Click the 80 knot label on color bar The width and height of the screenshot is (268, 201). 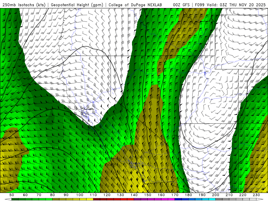[x=52, y=195]
